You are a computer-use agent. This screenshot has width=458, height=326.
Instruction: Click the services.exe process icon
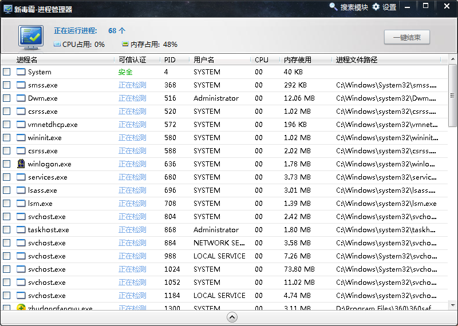click(21, 177)
